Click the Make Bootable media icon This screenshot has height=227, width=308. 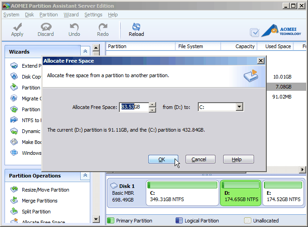pyautogui.click(x=14, y=142)
